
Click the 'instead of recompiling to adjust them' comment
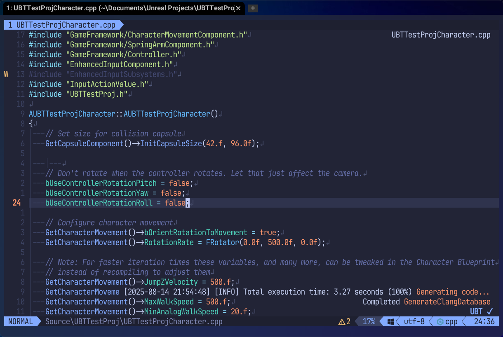point(128,272)
